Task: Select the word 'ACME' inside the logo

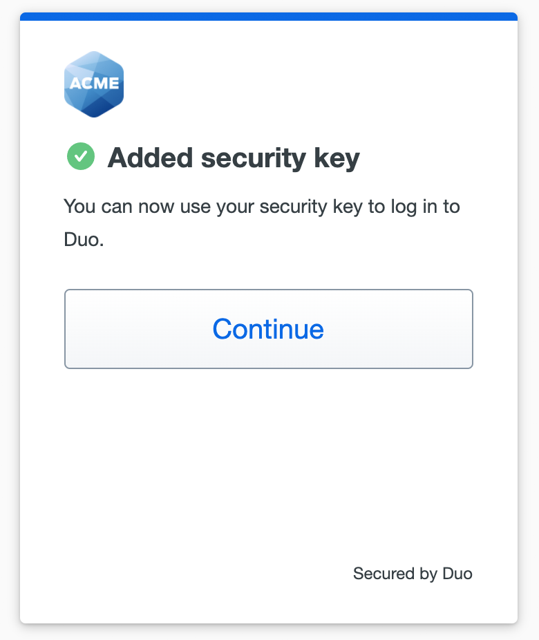Action: [93, 83]
